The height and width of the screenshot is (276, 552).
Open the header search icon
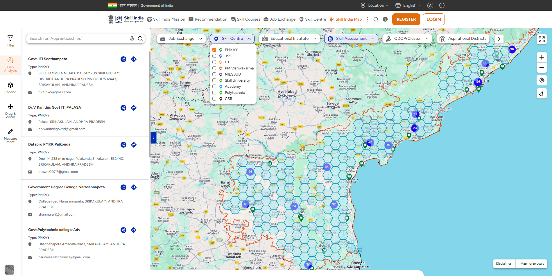[x=376, y=19]
